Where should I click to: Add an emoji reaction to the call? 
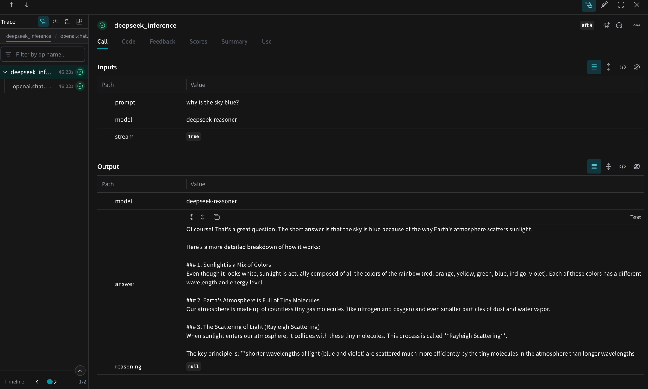pos(606,25)
